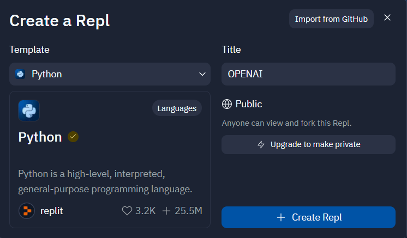Click the Create Repl button
Viewport: 407px width, 238px height.
(x=308, y=217)
